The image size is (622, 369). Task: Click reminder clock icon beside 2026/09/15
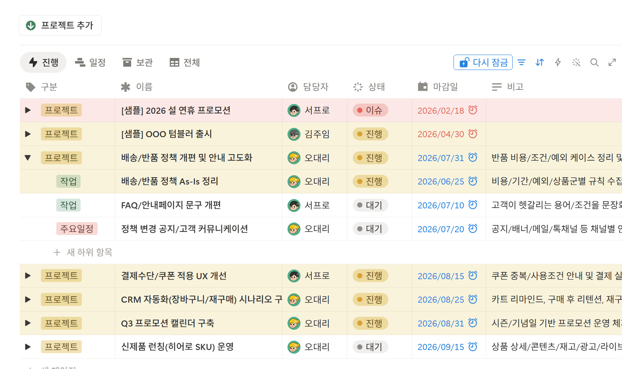tap(473, 346)
